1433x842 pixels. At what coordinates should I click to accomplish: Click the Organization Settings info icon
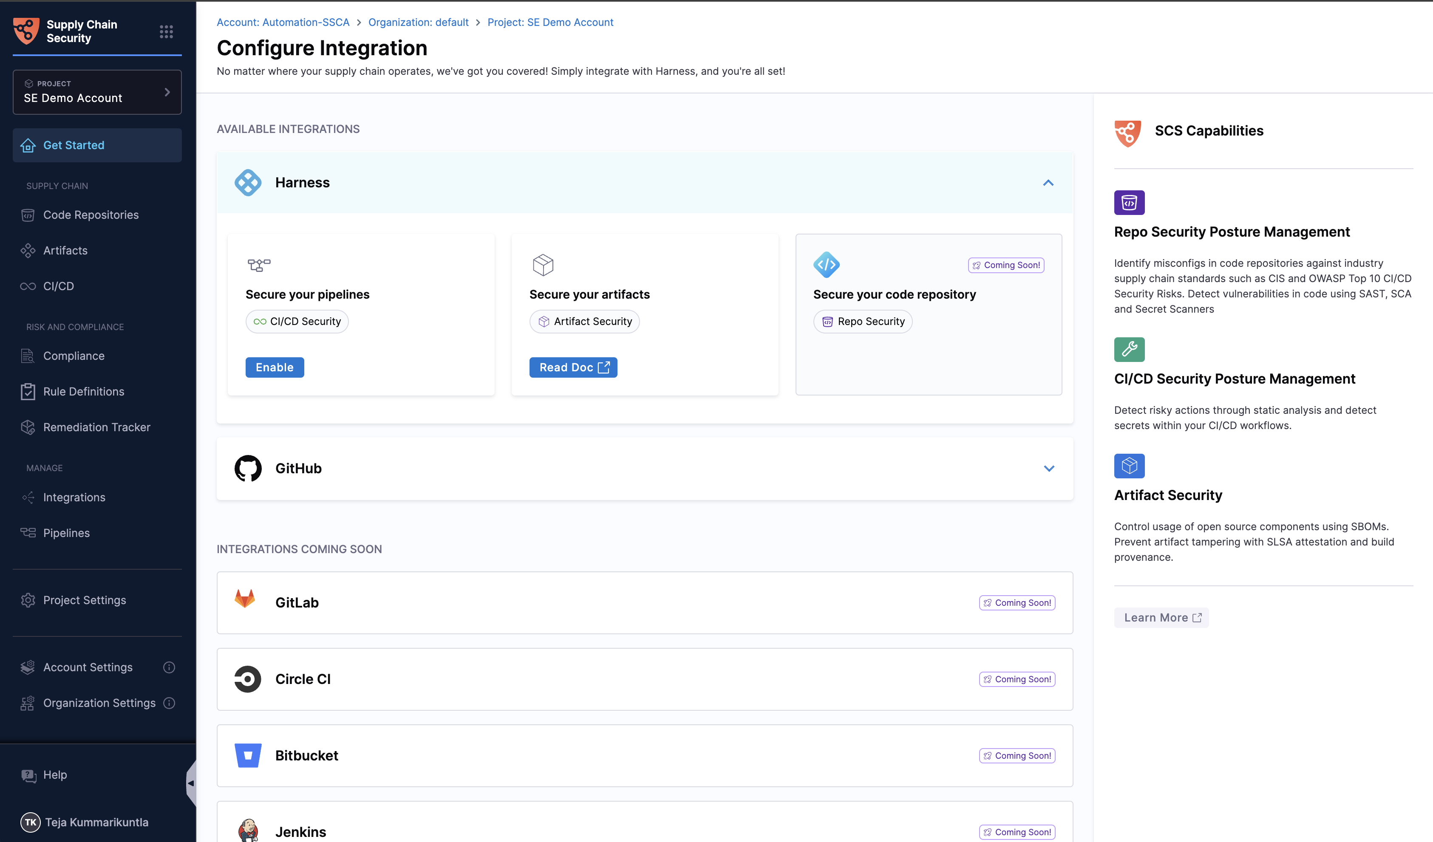[x=169, y=703]
